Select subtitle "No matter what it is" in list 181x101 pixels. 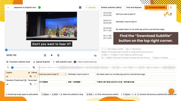(140, 29)
